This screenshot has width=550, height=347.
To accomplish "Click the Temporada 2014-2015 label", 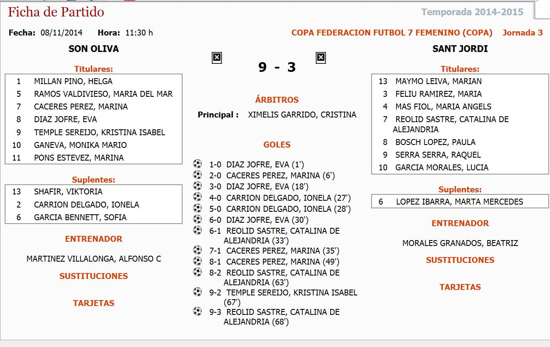I will [472, 12].
